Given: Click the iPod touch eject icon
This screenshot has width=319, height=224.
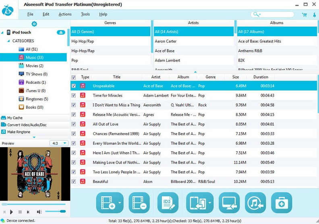Looking at the screenshot, I should pos(61,32).
